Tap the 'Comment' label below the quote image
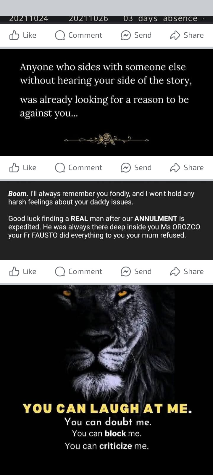 85,168
